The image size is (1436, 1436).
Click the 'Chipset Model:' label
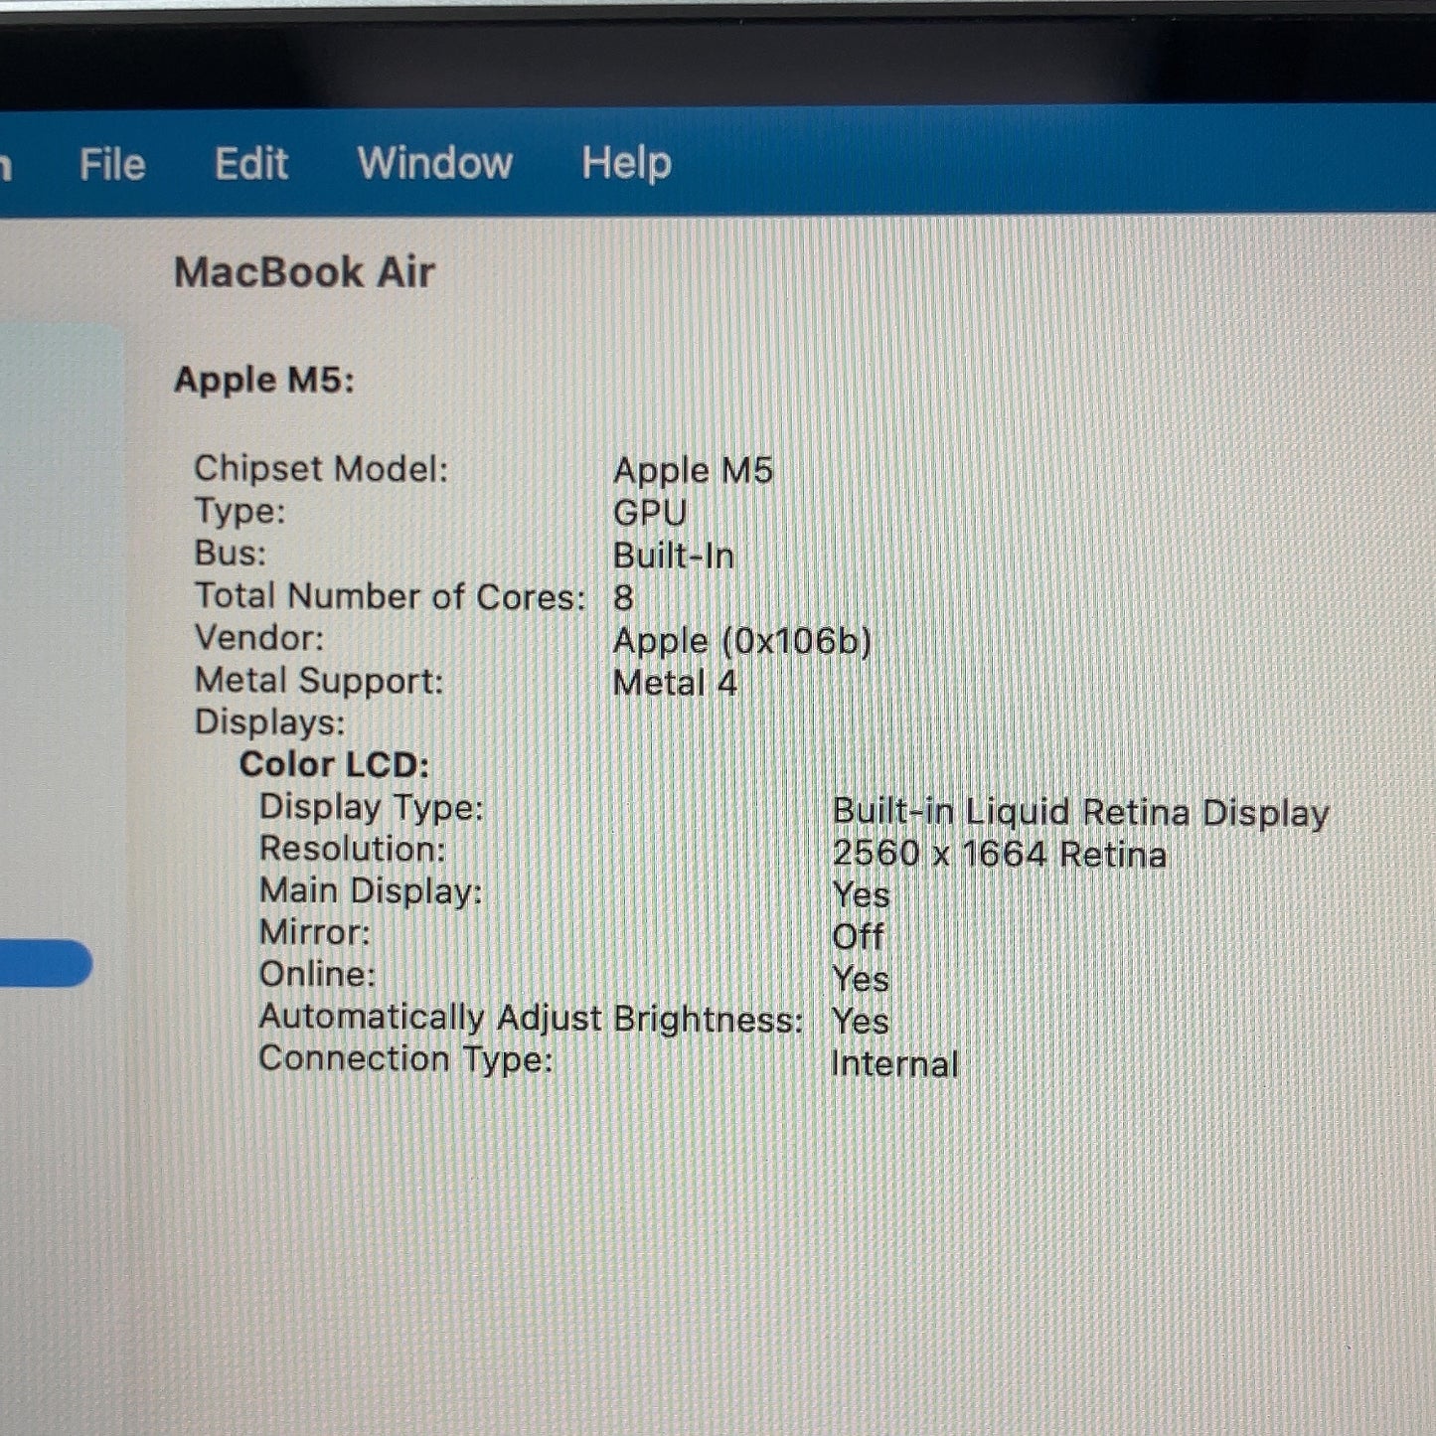click(321, 469)
